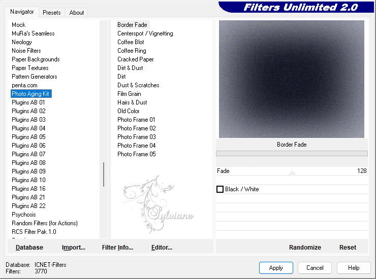Choose the Border Fade filter
The image size is (376, 279).
133,25
